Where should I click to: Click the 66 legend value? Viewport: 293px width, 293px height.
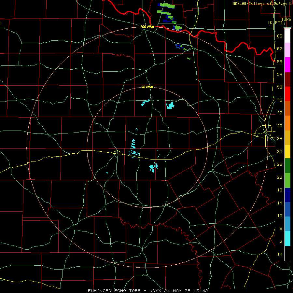280,36
